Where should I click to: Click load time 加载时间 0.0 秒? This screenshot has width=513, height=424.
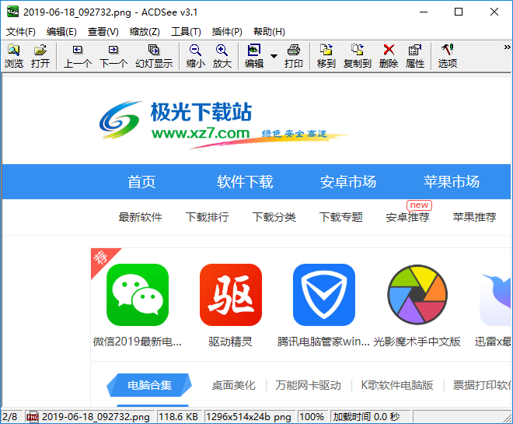coord(366,417)
